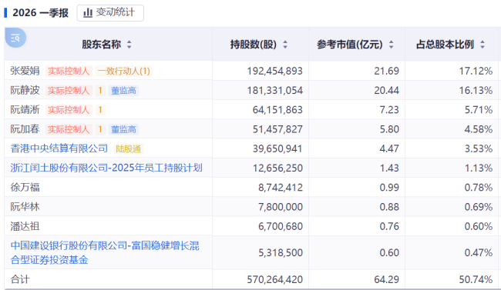Viewport: 501px width, 290px height.
Task: Click 实际控制人 tag beside 张爱娟
Action: pos(69,71)
